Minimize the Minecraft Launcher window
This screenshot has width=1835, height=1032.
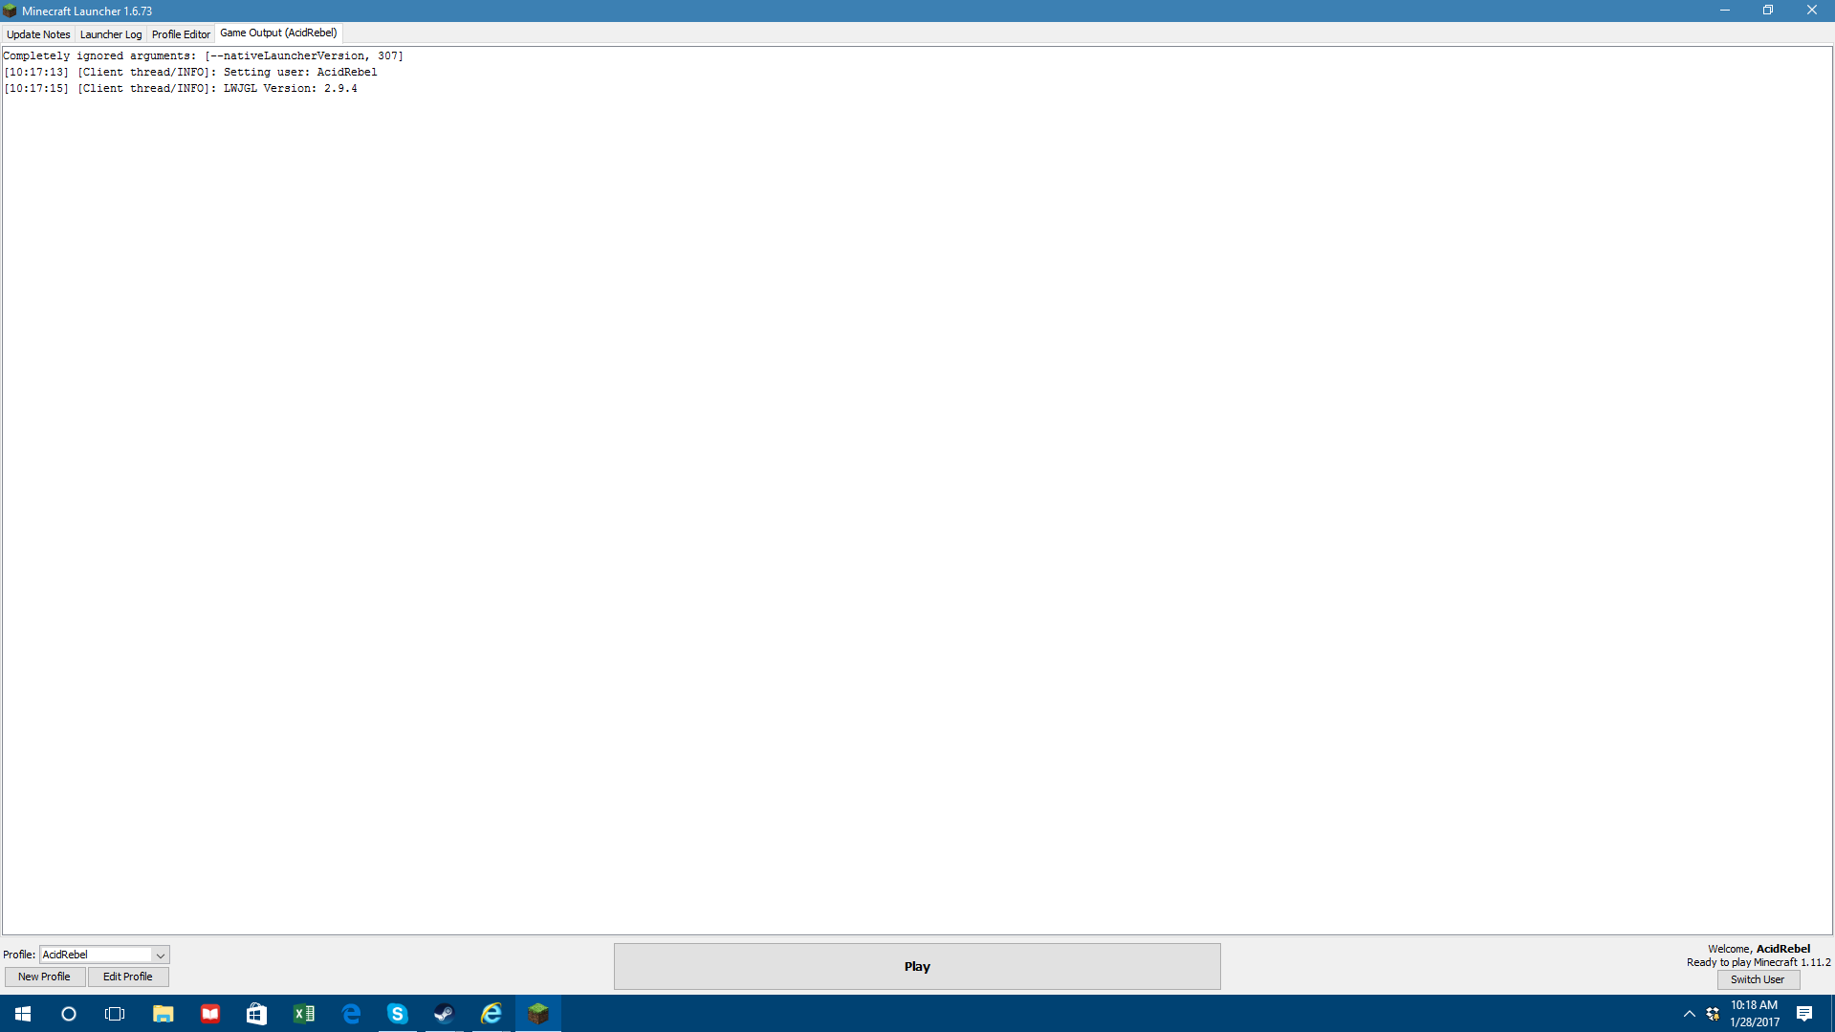tap(1725, 11)
